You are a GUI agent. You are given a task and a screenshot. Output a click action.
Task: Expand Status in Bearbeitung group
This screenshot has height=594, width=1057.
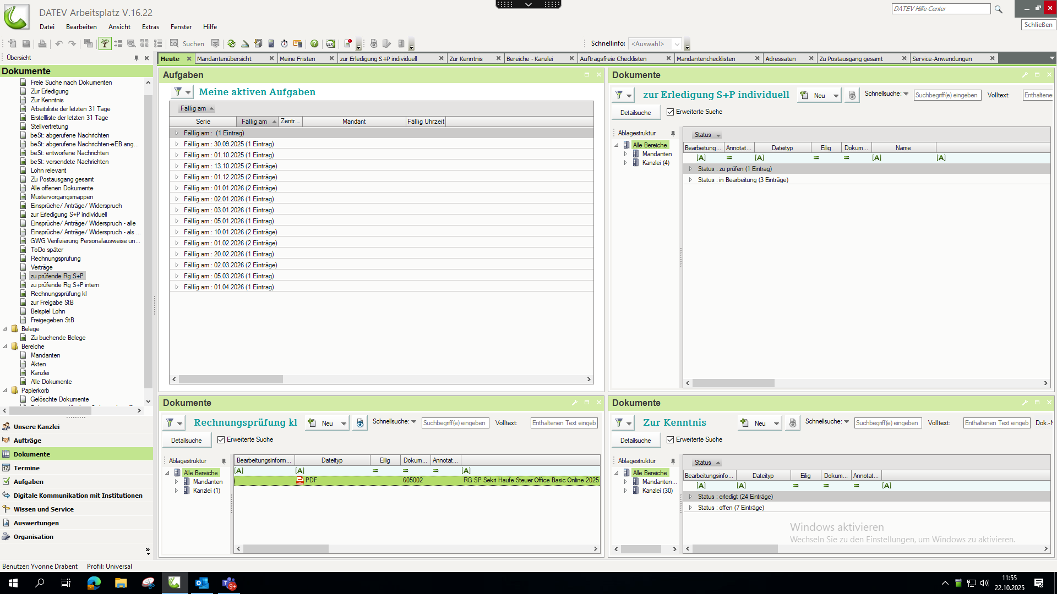click(690, 180)
